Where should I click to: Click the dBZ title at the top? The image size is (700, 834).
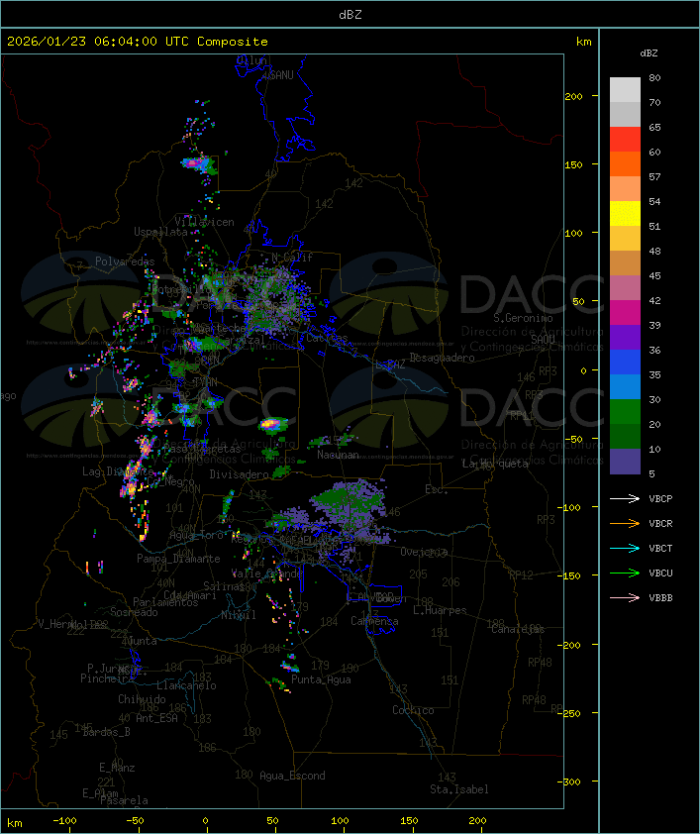click(x=350, y=13)
